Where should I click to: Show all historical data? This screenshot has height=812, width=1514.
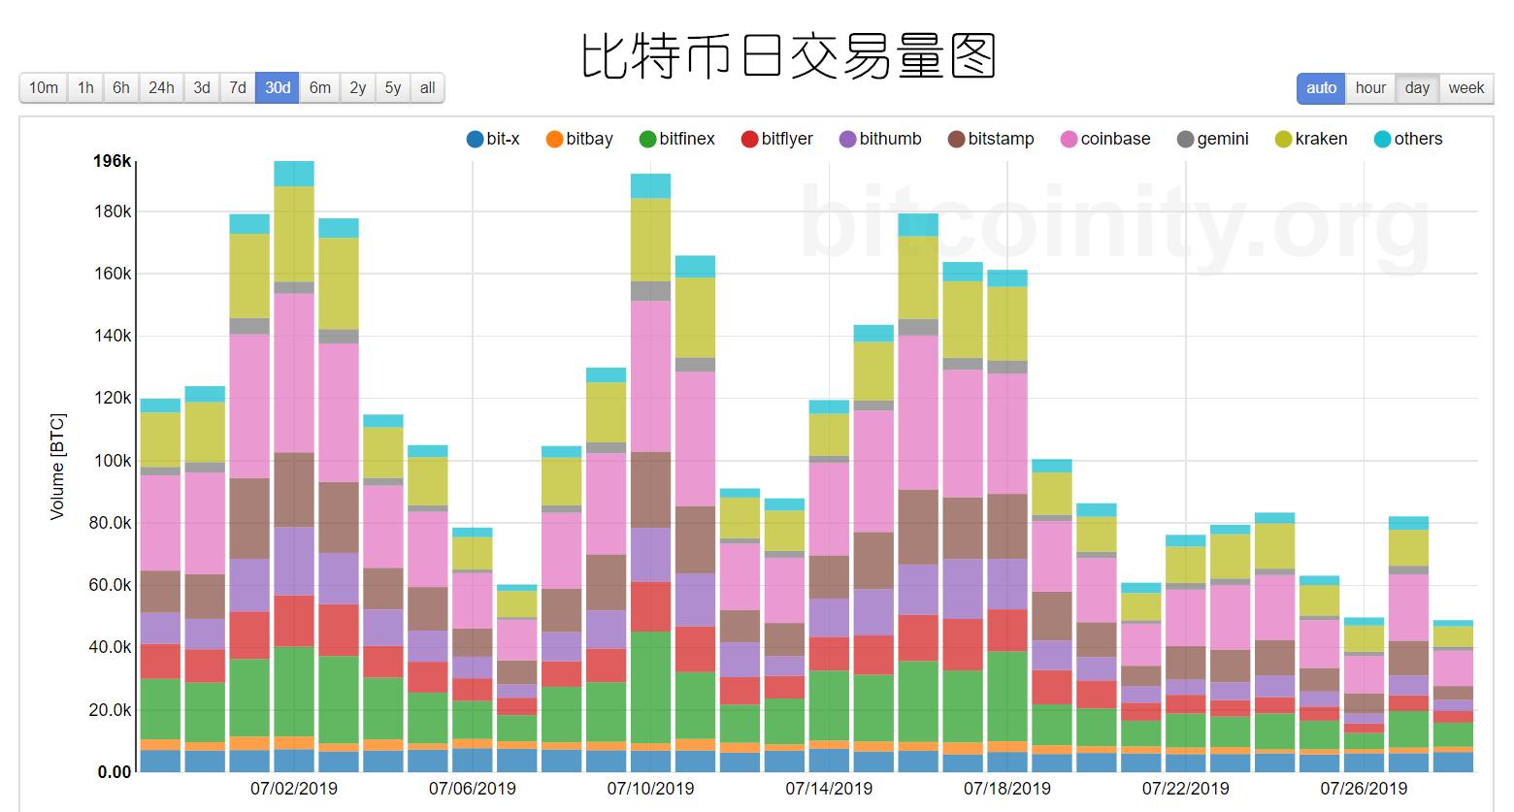(427, 87)
